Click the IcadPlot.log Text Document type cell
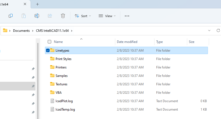Image resolution: width=221 pixels, height=119 pixels. [167, 101]
